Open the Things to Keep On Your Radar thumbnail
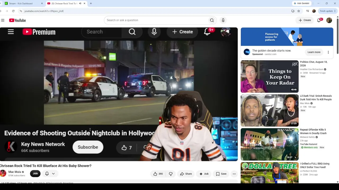Screen dimensions: 339x190 tap(269, 77)
